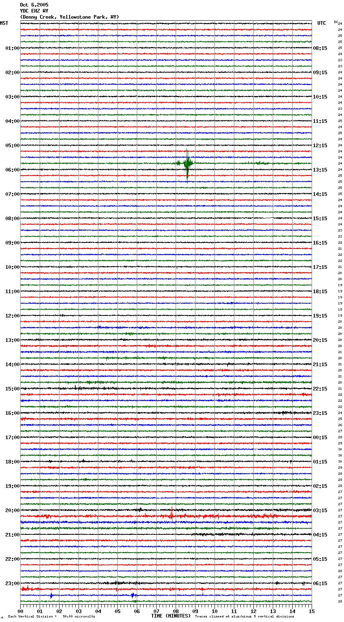Image resolution: width=344 pixels, height=622 pixels.
Task: Click the '17:15' UTC time label
Action: point(320,267)
